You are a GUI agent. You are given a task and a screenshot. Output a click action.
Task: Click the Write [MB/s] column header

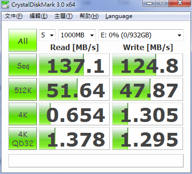click(148, 47)
